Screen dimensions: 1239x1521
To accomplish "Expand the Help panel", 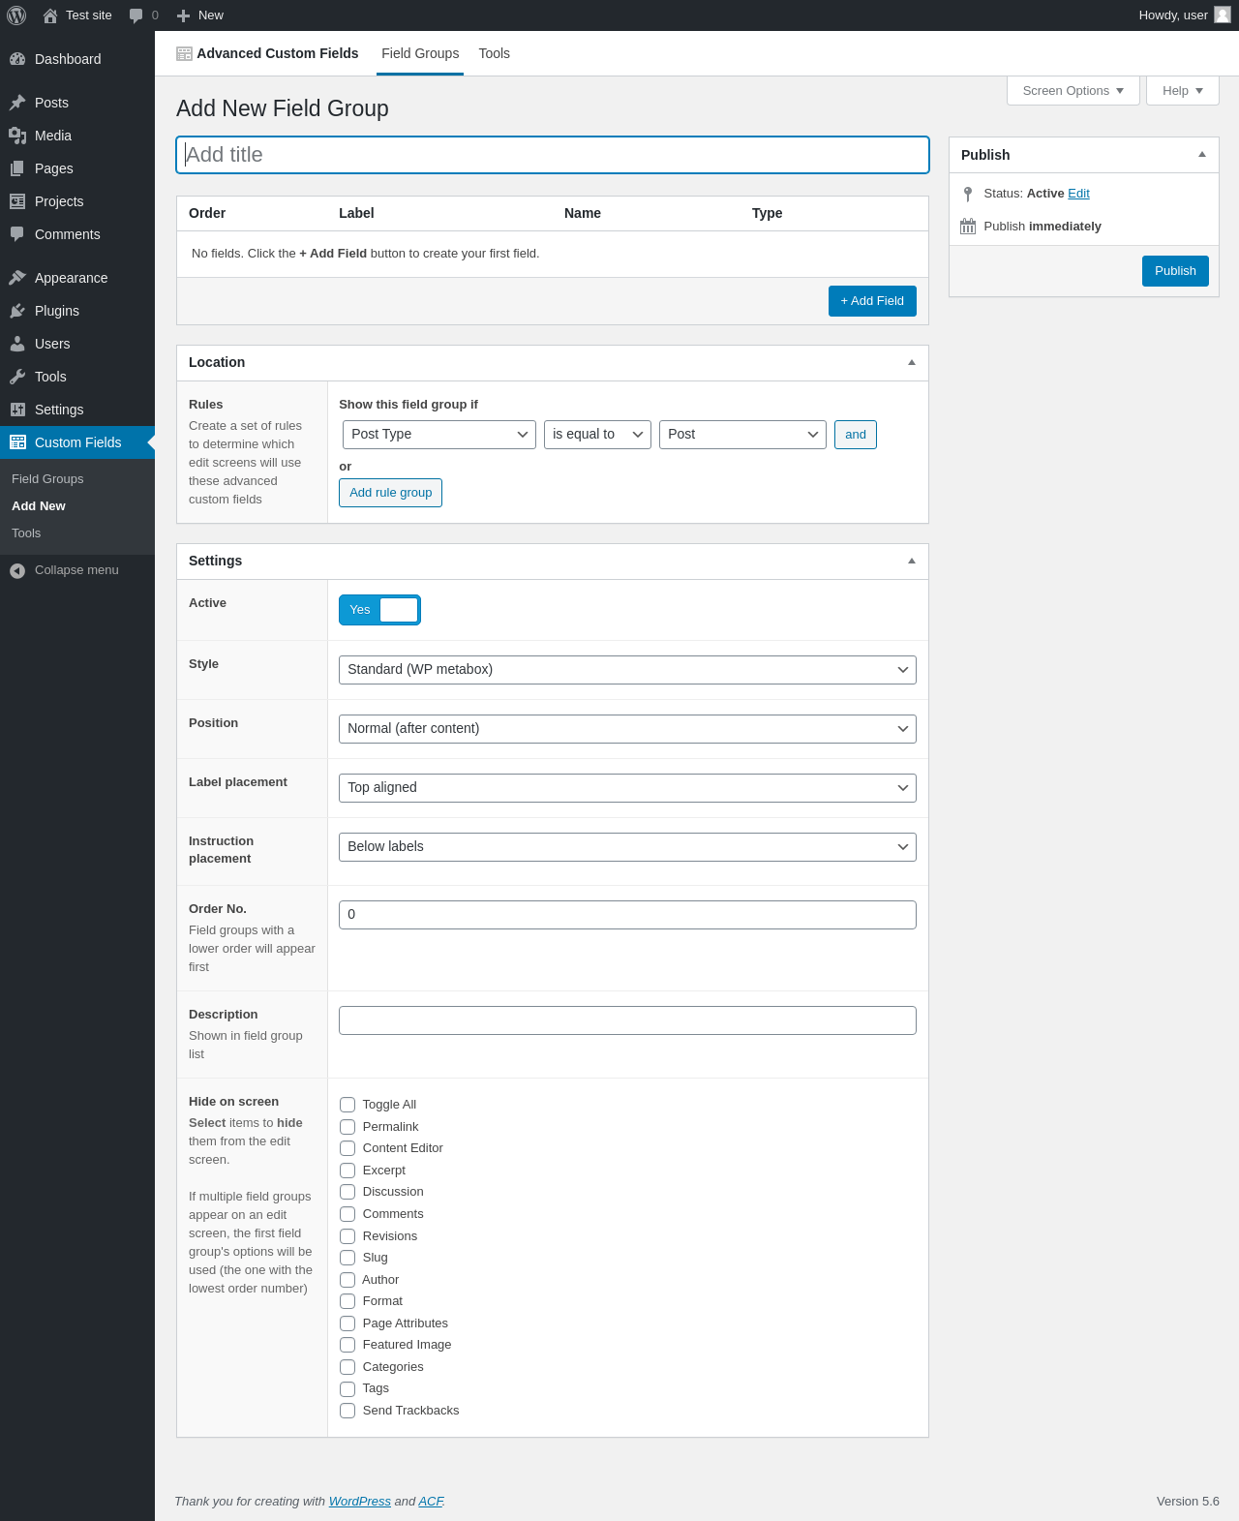I will pos(1183,91).
